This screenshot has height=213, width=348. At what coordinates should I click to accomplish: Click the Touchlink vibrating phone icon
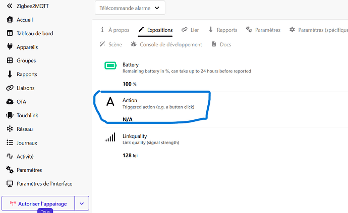coord(10,115)
